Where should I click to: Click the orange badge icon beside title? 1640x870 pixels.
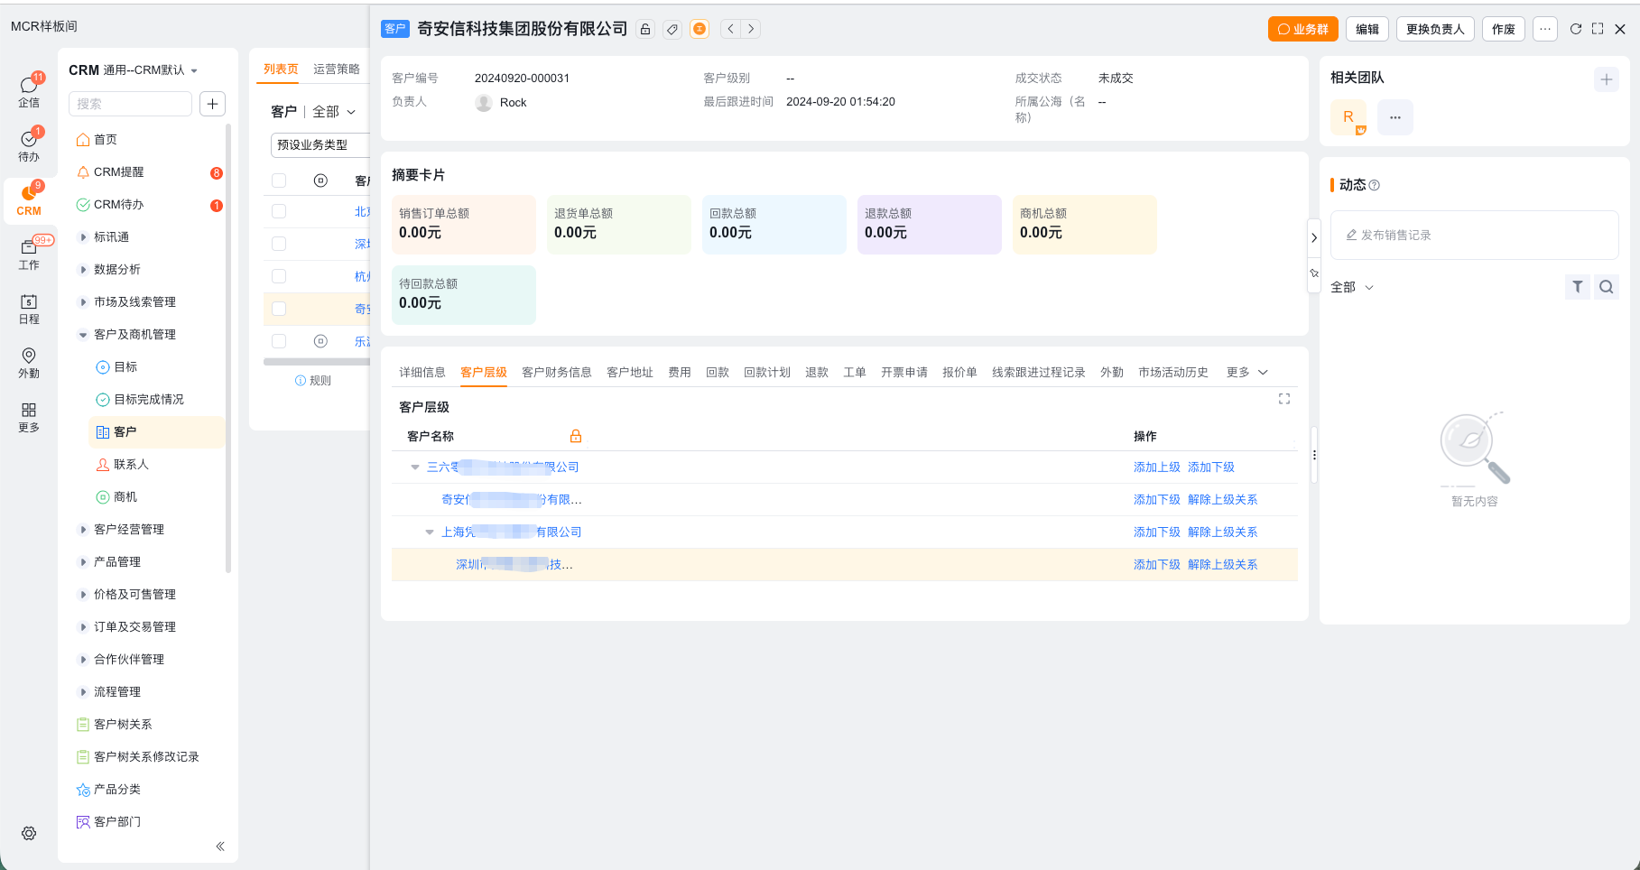point(700,29)
